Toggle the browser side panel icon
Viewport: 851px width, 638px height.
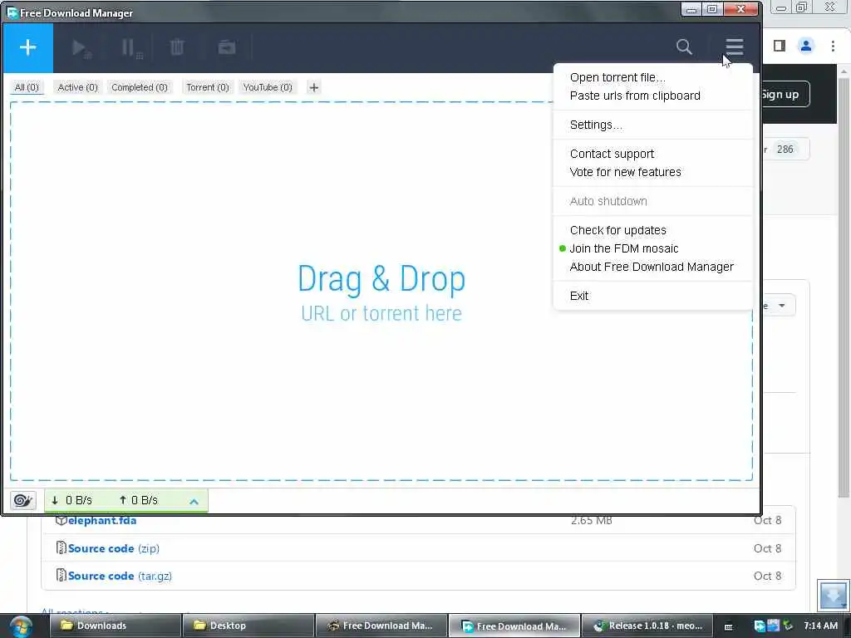(780, 47)
